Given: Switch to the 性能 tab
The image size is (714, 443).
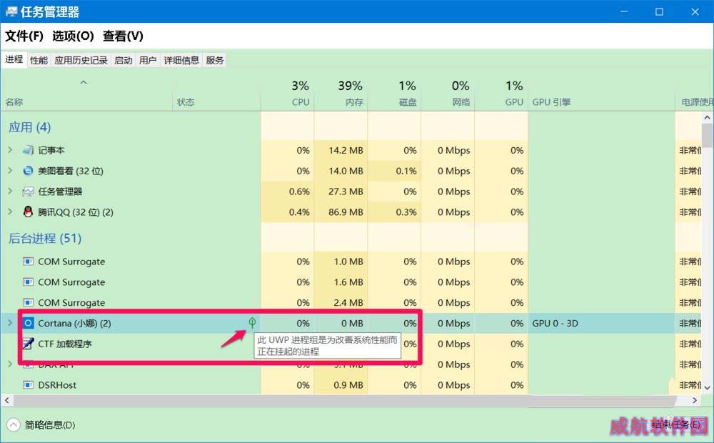Looking at the screenshot, I should [x=39, y=60].
